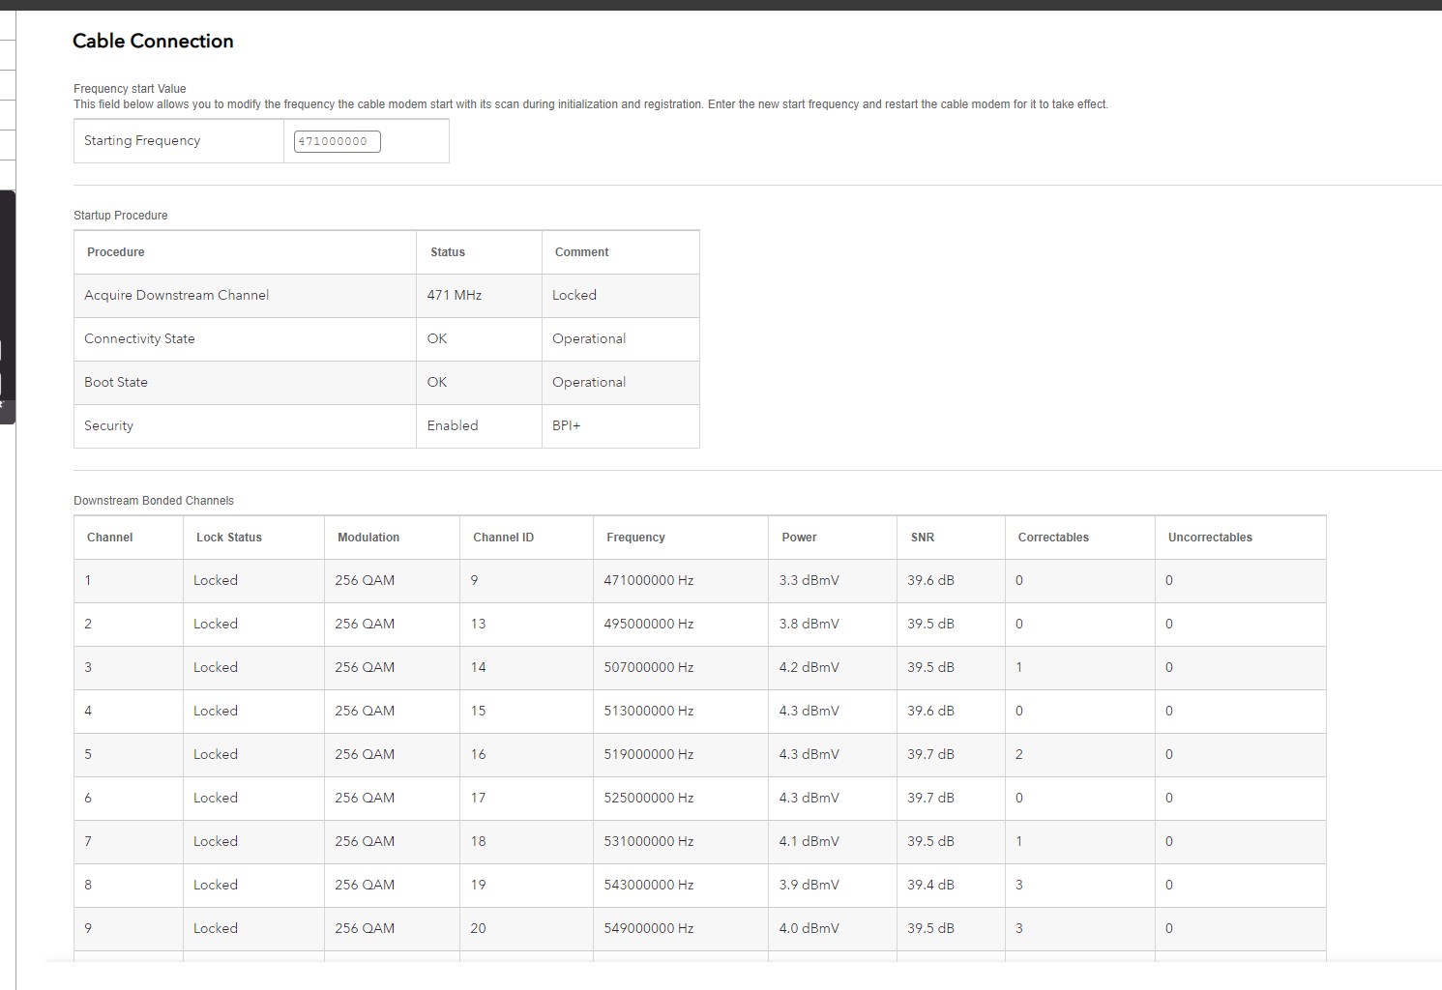The width and height of the screenshot is (1442, 990).
Task: Click the BPI+ security comment cell
Action: [567, 425]
